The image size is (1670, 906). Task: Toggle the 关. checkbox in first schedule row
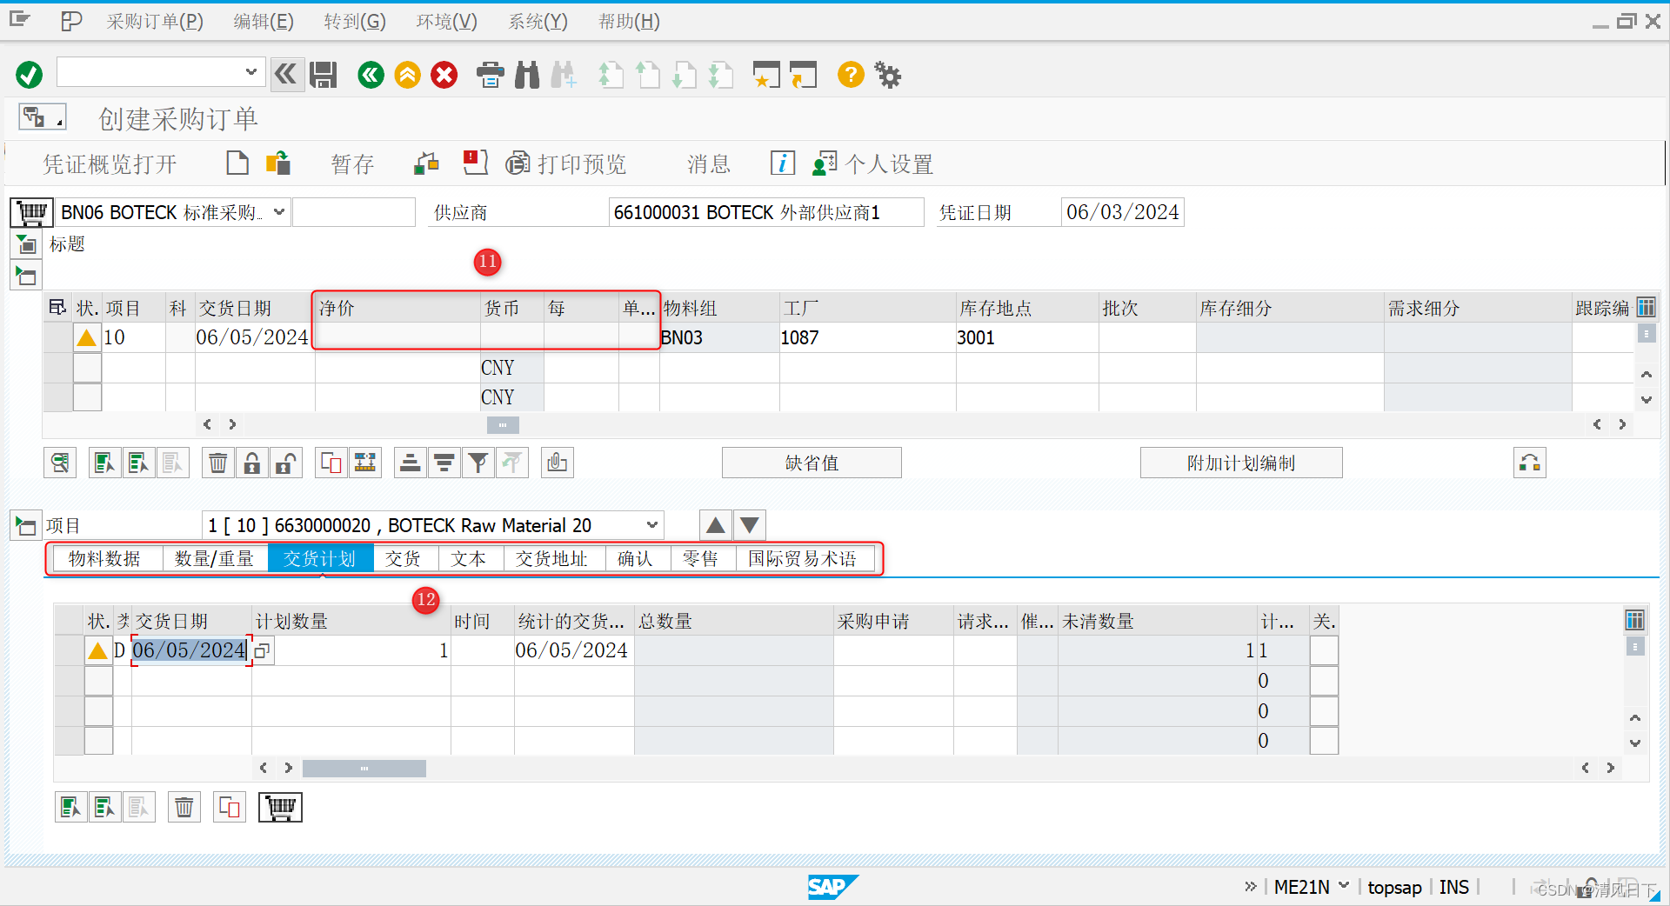pyautogui.click(x=1324, y=650)
